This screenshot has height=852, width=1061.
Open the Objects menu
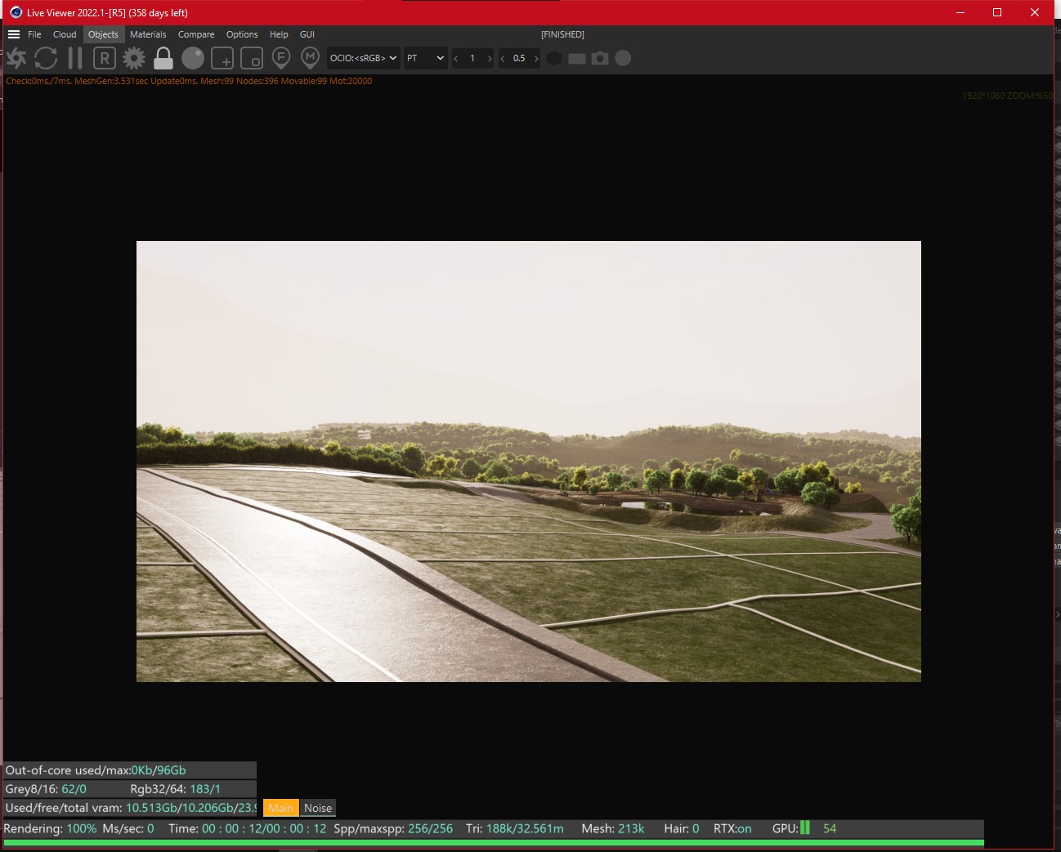click(103, 34)
